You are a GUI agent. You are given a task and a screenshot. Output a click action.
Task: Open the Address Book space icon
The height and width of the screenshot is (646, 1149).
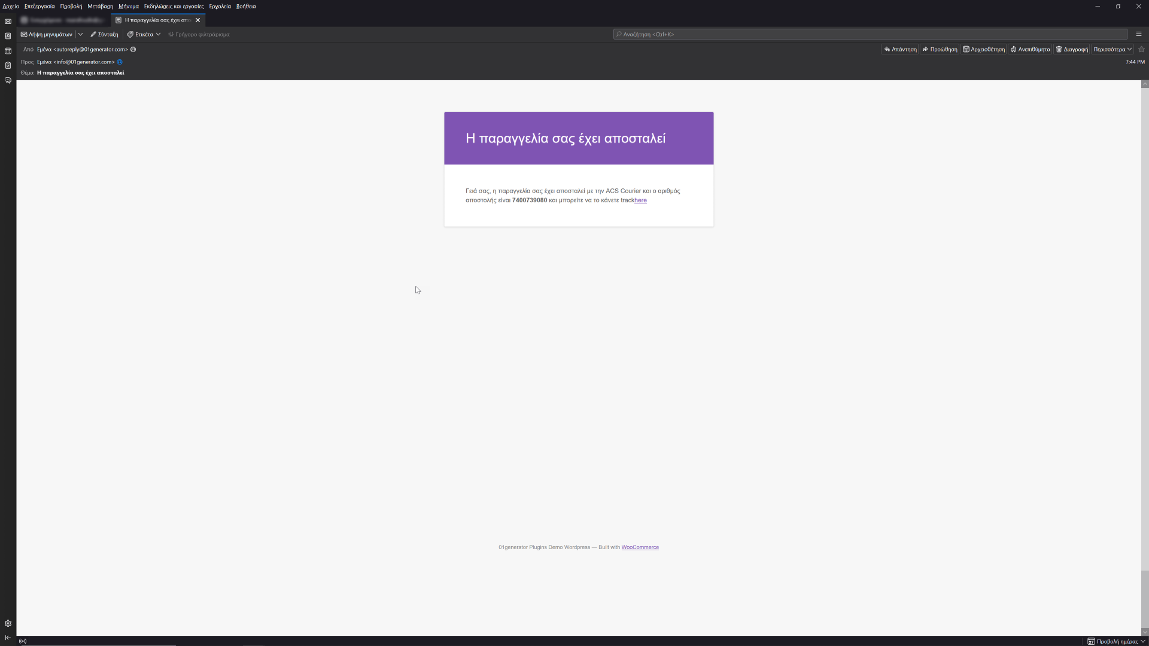[8, 36]
